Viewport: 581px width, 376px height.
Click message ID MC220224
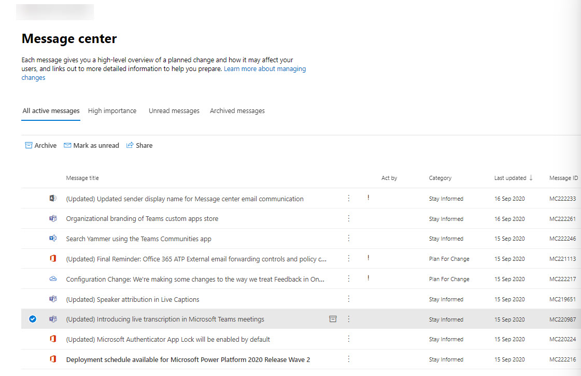pyautogui.click(x=562, y=339)
